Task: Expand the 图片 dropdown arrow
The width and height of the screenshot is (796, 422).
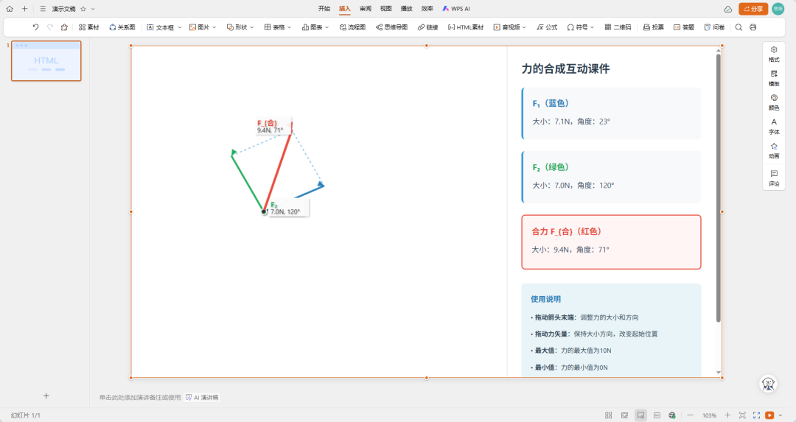Action: click(x=214, y=27)
